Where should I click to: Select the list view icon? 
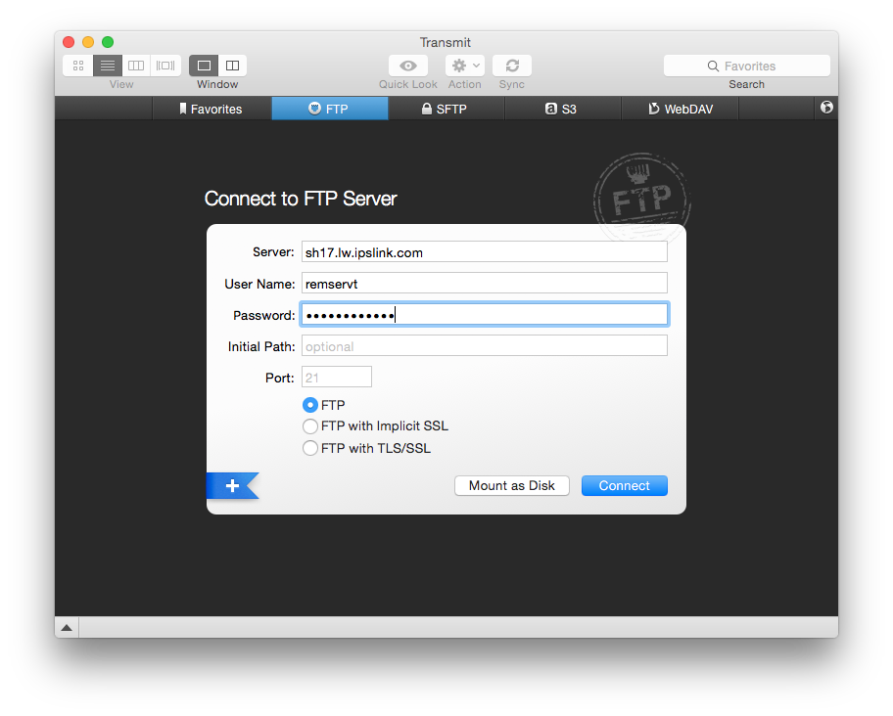pos(108,66)
